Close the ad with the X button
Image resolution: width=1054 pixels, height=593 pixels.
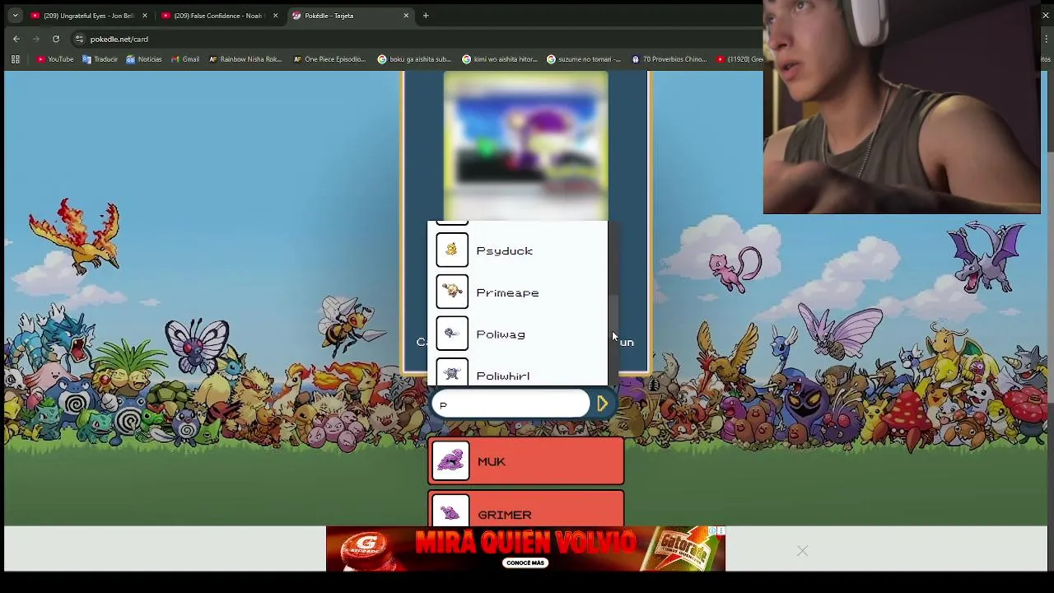(x=802, y=551)
